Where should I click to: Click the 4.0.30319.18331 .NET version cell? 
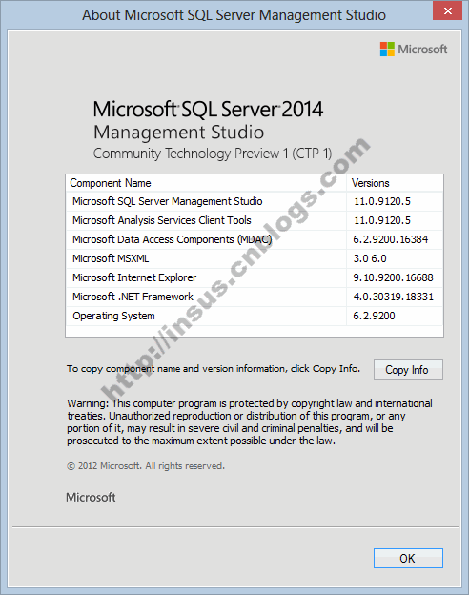click(393, 297)
